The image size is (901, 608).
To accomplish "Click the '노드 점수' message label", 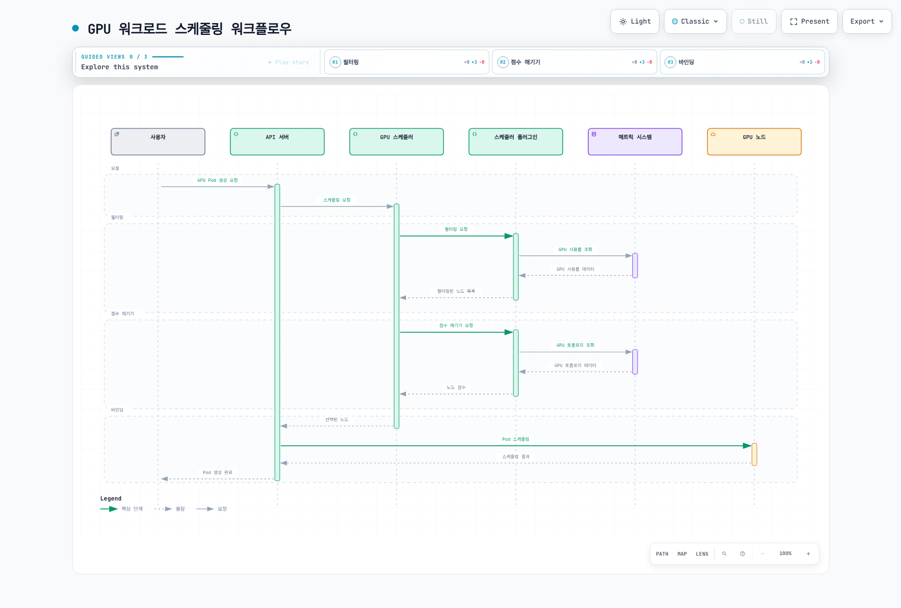I will click(x=456, y=387).
